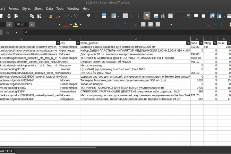Select column C header
The height and width of the screenshot is (154, 231).
[x=70, y=39]
